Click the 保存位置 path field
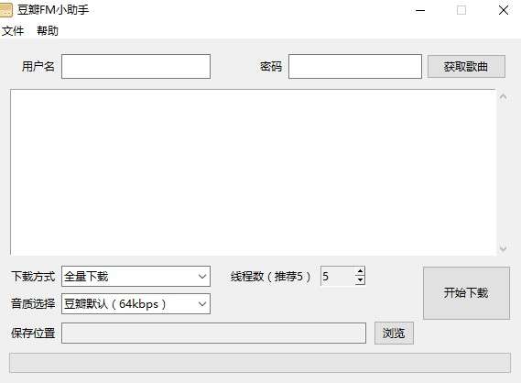 (x=213, y=334)
